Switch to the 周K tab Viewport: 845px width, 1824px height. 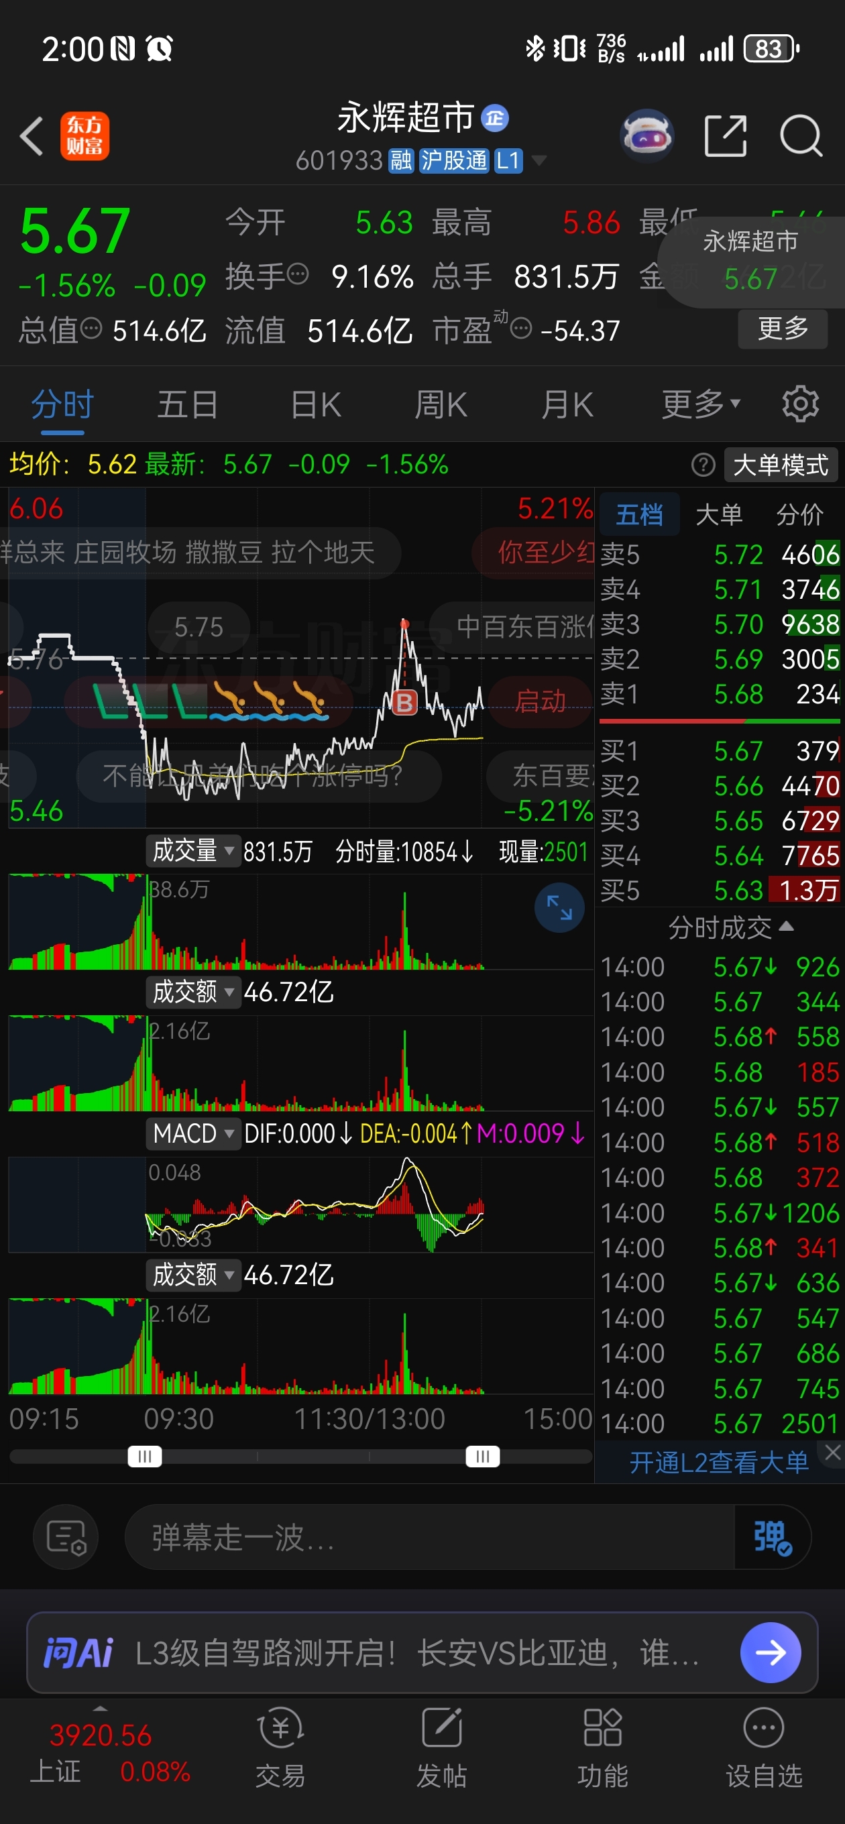[x=440, y=404]
